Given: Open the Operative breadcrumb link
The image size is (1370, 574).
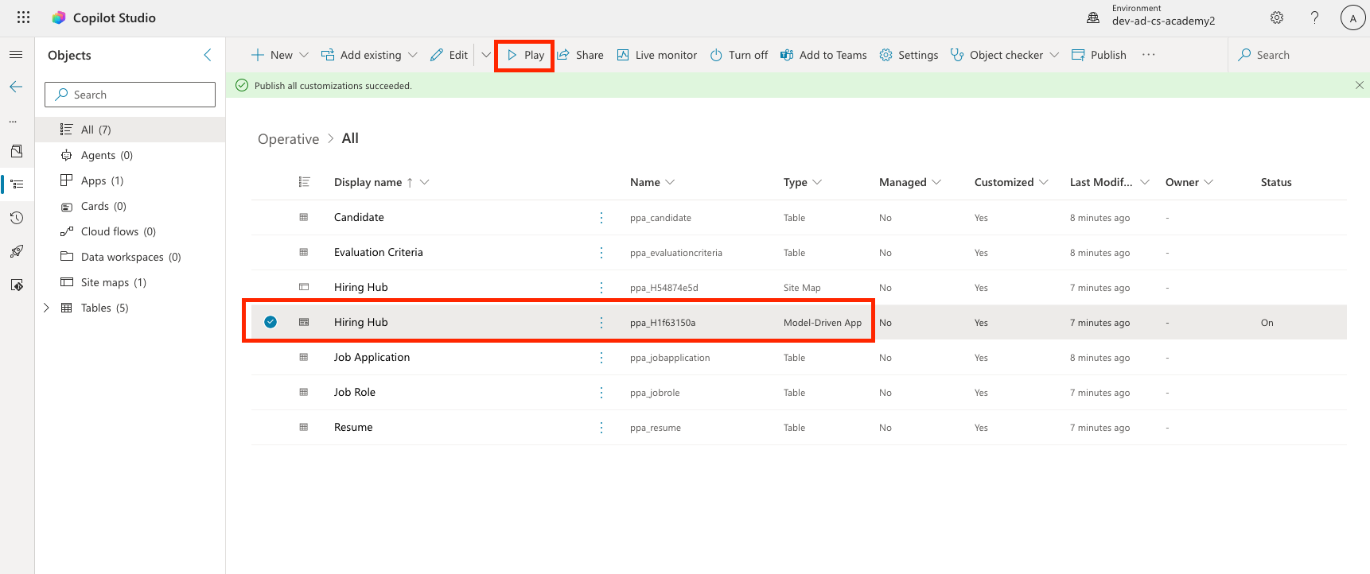Looking at the screenshot, I should click(x=288, y=139).
